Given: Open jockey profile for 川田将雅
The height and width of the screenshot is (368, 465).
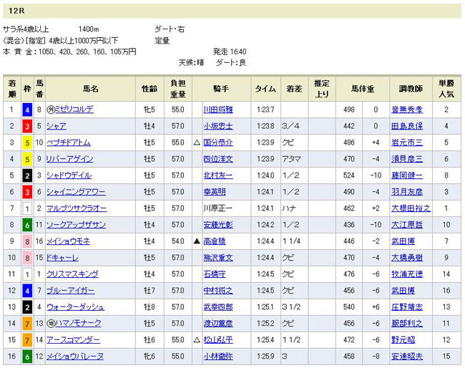Looking at the screenshot, I should tap(218, 110).
